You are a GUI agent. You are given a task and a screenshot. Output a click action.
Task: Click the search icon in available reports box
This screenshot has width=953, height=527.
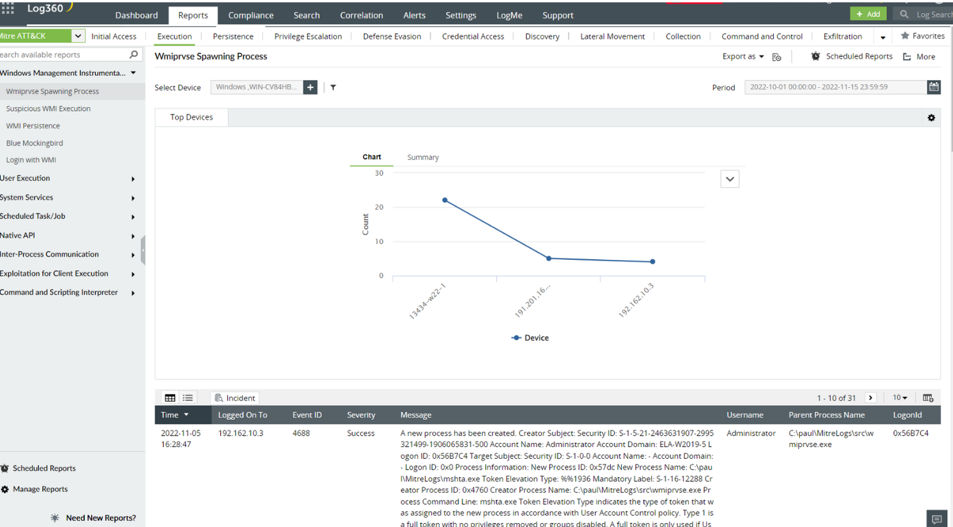pos(133,55)
